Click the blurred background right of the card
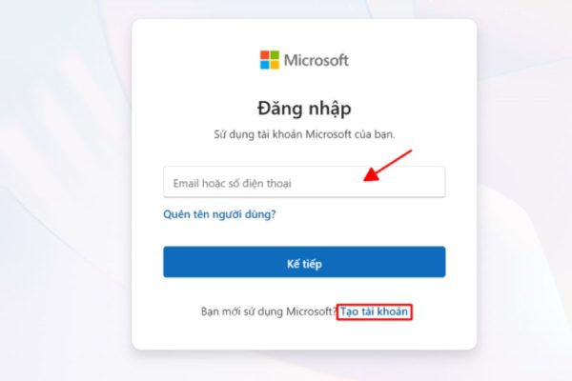The width and height of the screenshot is (572, 381). tap(525, 190)
